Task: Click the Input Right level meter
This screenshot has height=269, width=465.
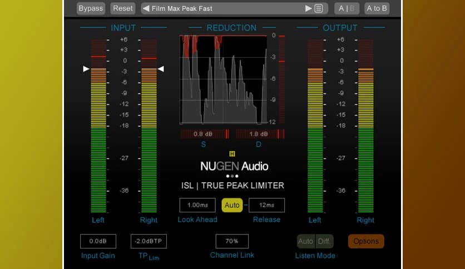Action: click(x=149, y=126)
